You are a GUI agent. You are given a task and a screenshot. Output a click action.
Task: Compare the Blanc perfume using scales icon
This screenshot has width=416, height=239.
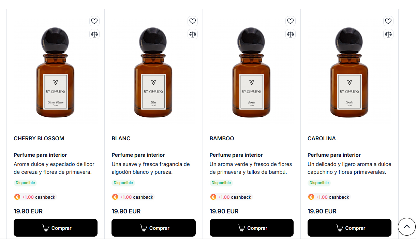(x=193, y=34)
